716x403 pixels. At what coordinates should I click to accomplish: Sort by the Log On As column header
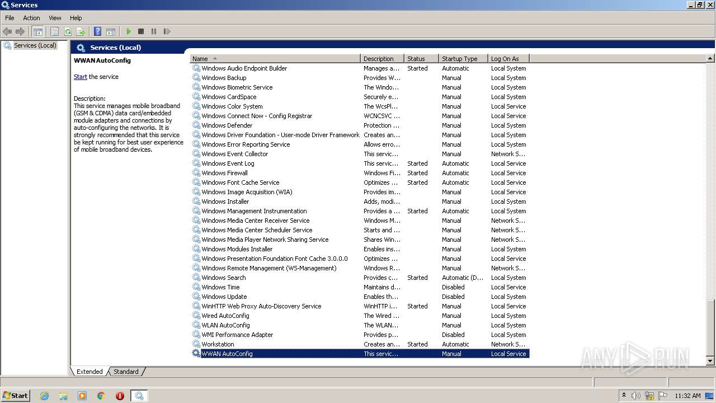(x=508, y=59)
